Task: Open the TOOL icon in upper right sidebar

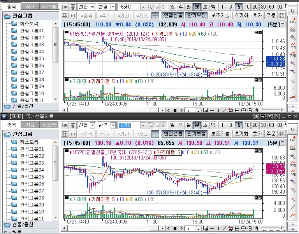Action: click(292, 21)
